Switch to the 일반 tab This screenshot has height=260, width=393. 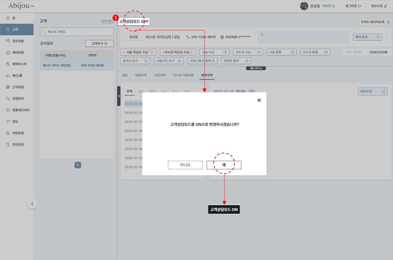pyautogui.click(x=125, y=75)
